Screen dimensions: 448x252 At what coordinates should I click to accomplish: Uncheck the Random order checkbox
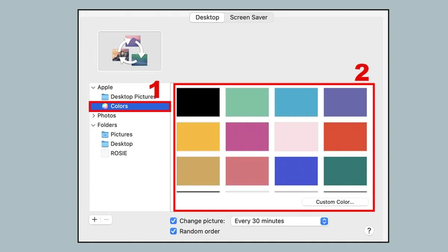[x=173, y=231]
